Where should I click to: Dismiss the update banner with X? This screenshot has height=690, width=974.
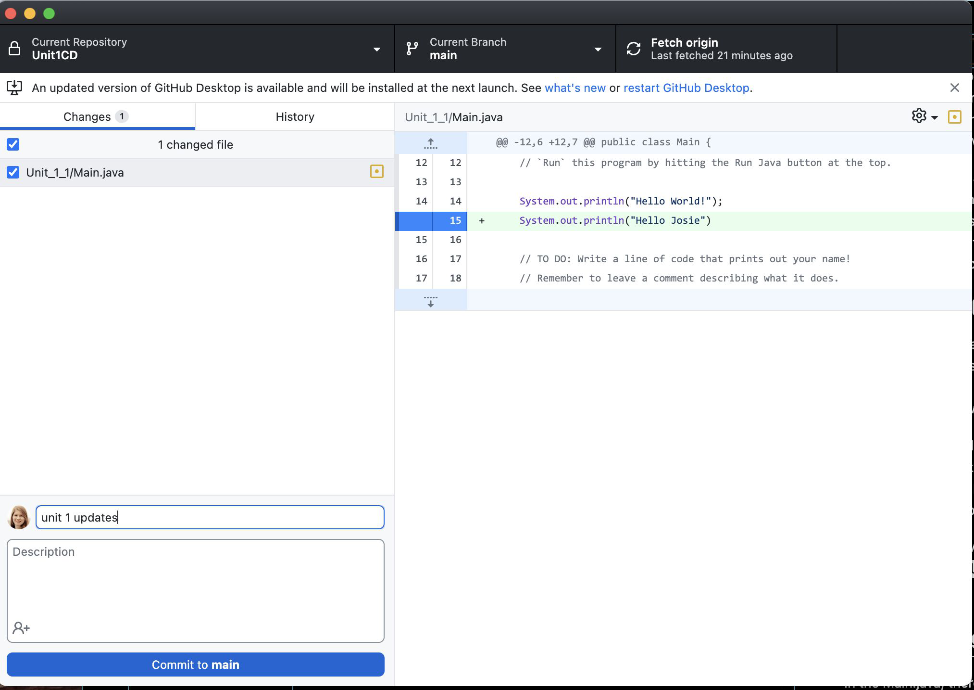pyautogui.click(x=954, y=88)
